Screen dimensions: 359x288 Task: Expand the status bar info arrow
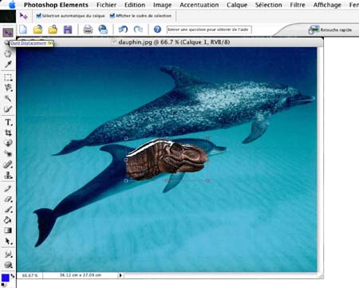[120, 275]
